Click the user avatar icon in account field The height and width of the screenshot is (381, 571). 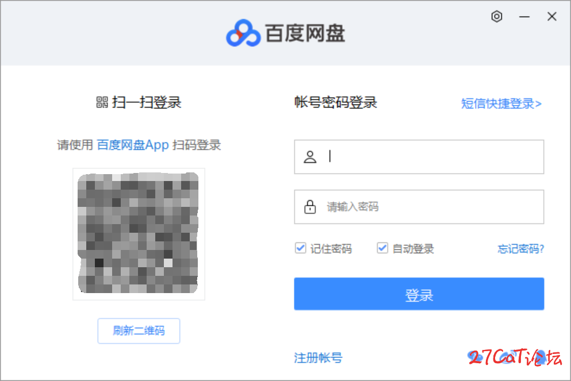[310, 157]
